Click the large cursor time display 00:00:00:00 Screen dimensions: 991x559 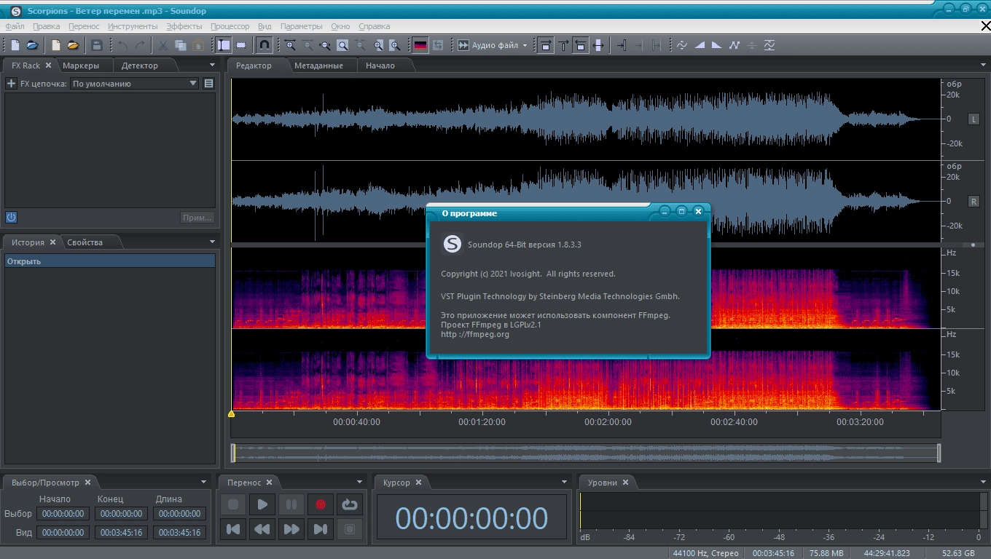point(471,518)
